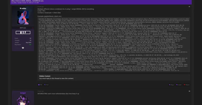The height and width of the screenshot is (105, 202).
Task: Open the vobka username profile link
Action: coord(24,8)
